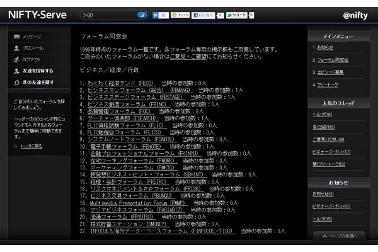Select エピソード募集 in the main menu
This screenshot has height=252, width=378.
point(330,72)
